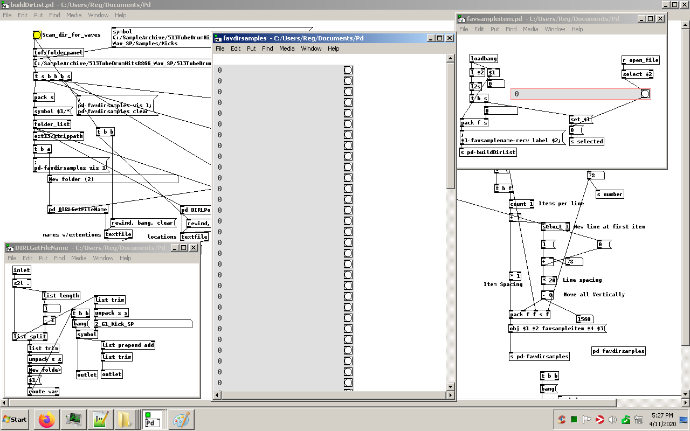This screenshot has height=431, width=690.
Task: Open Put menu in favdirsamples window
Action: click(251, 48)
